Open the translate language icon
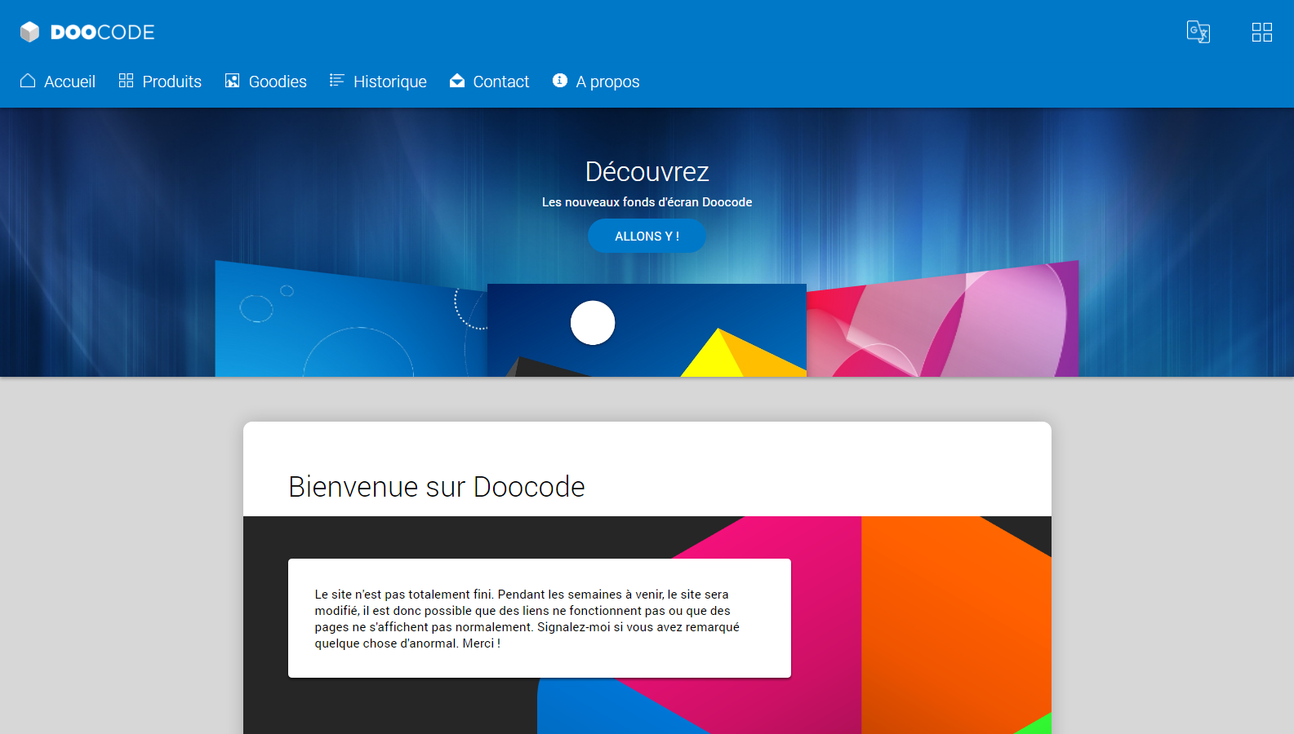 (x=1198, y=32)
